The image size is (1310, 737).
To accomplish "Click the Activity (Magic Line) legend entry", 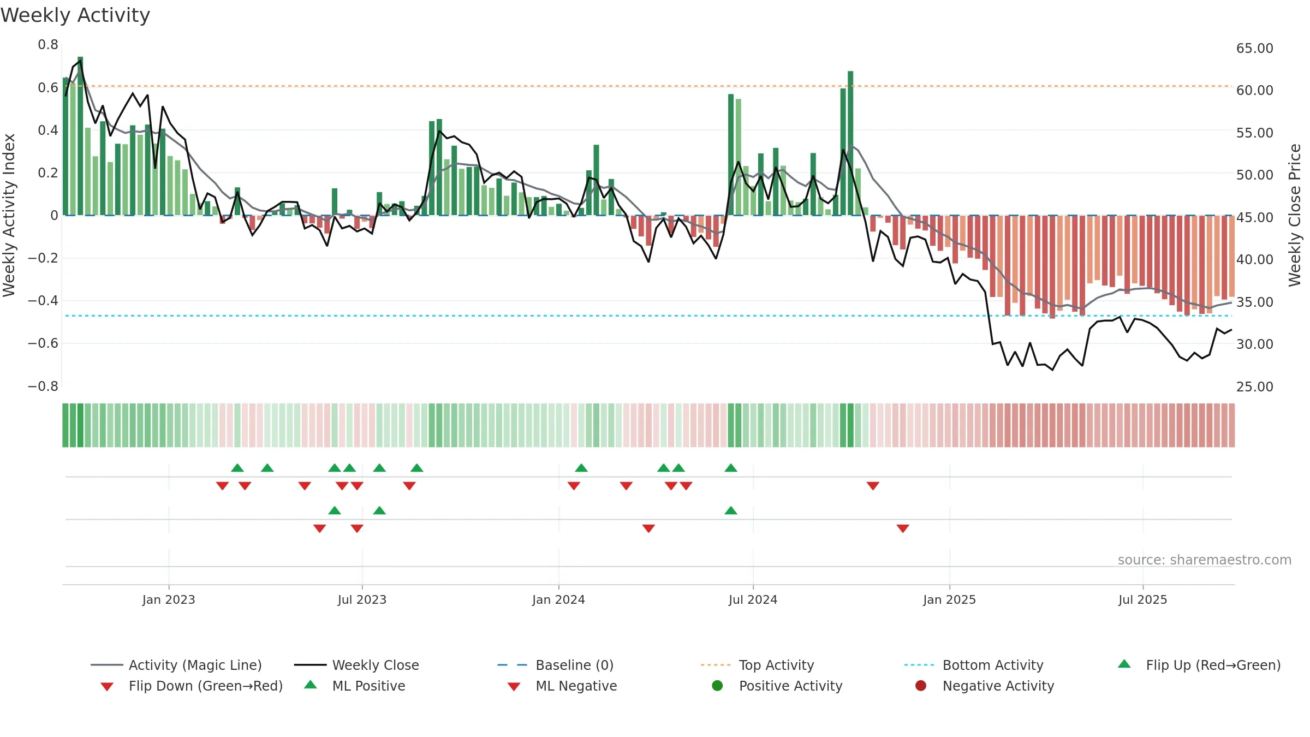I will (x=176, y=665).
